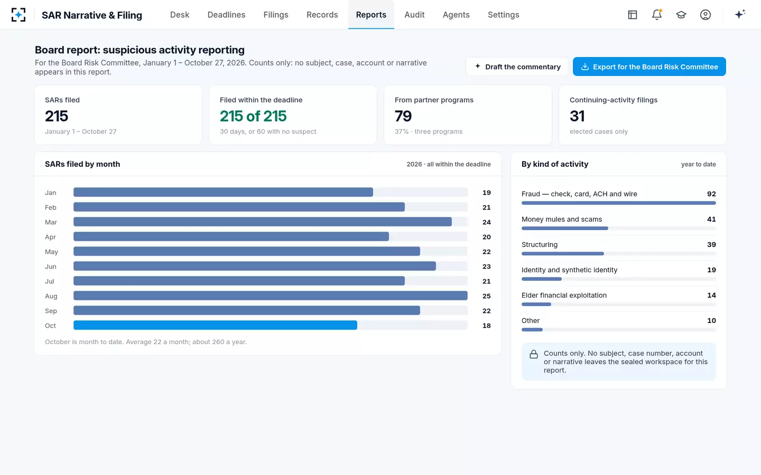The width and height of the screenshot is (761, 475).
Task: Click the 'SARs filed by month' heading
Action: [x=82, y=164]
